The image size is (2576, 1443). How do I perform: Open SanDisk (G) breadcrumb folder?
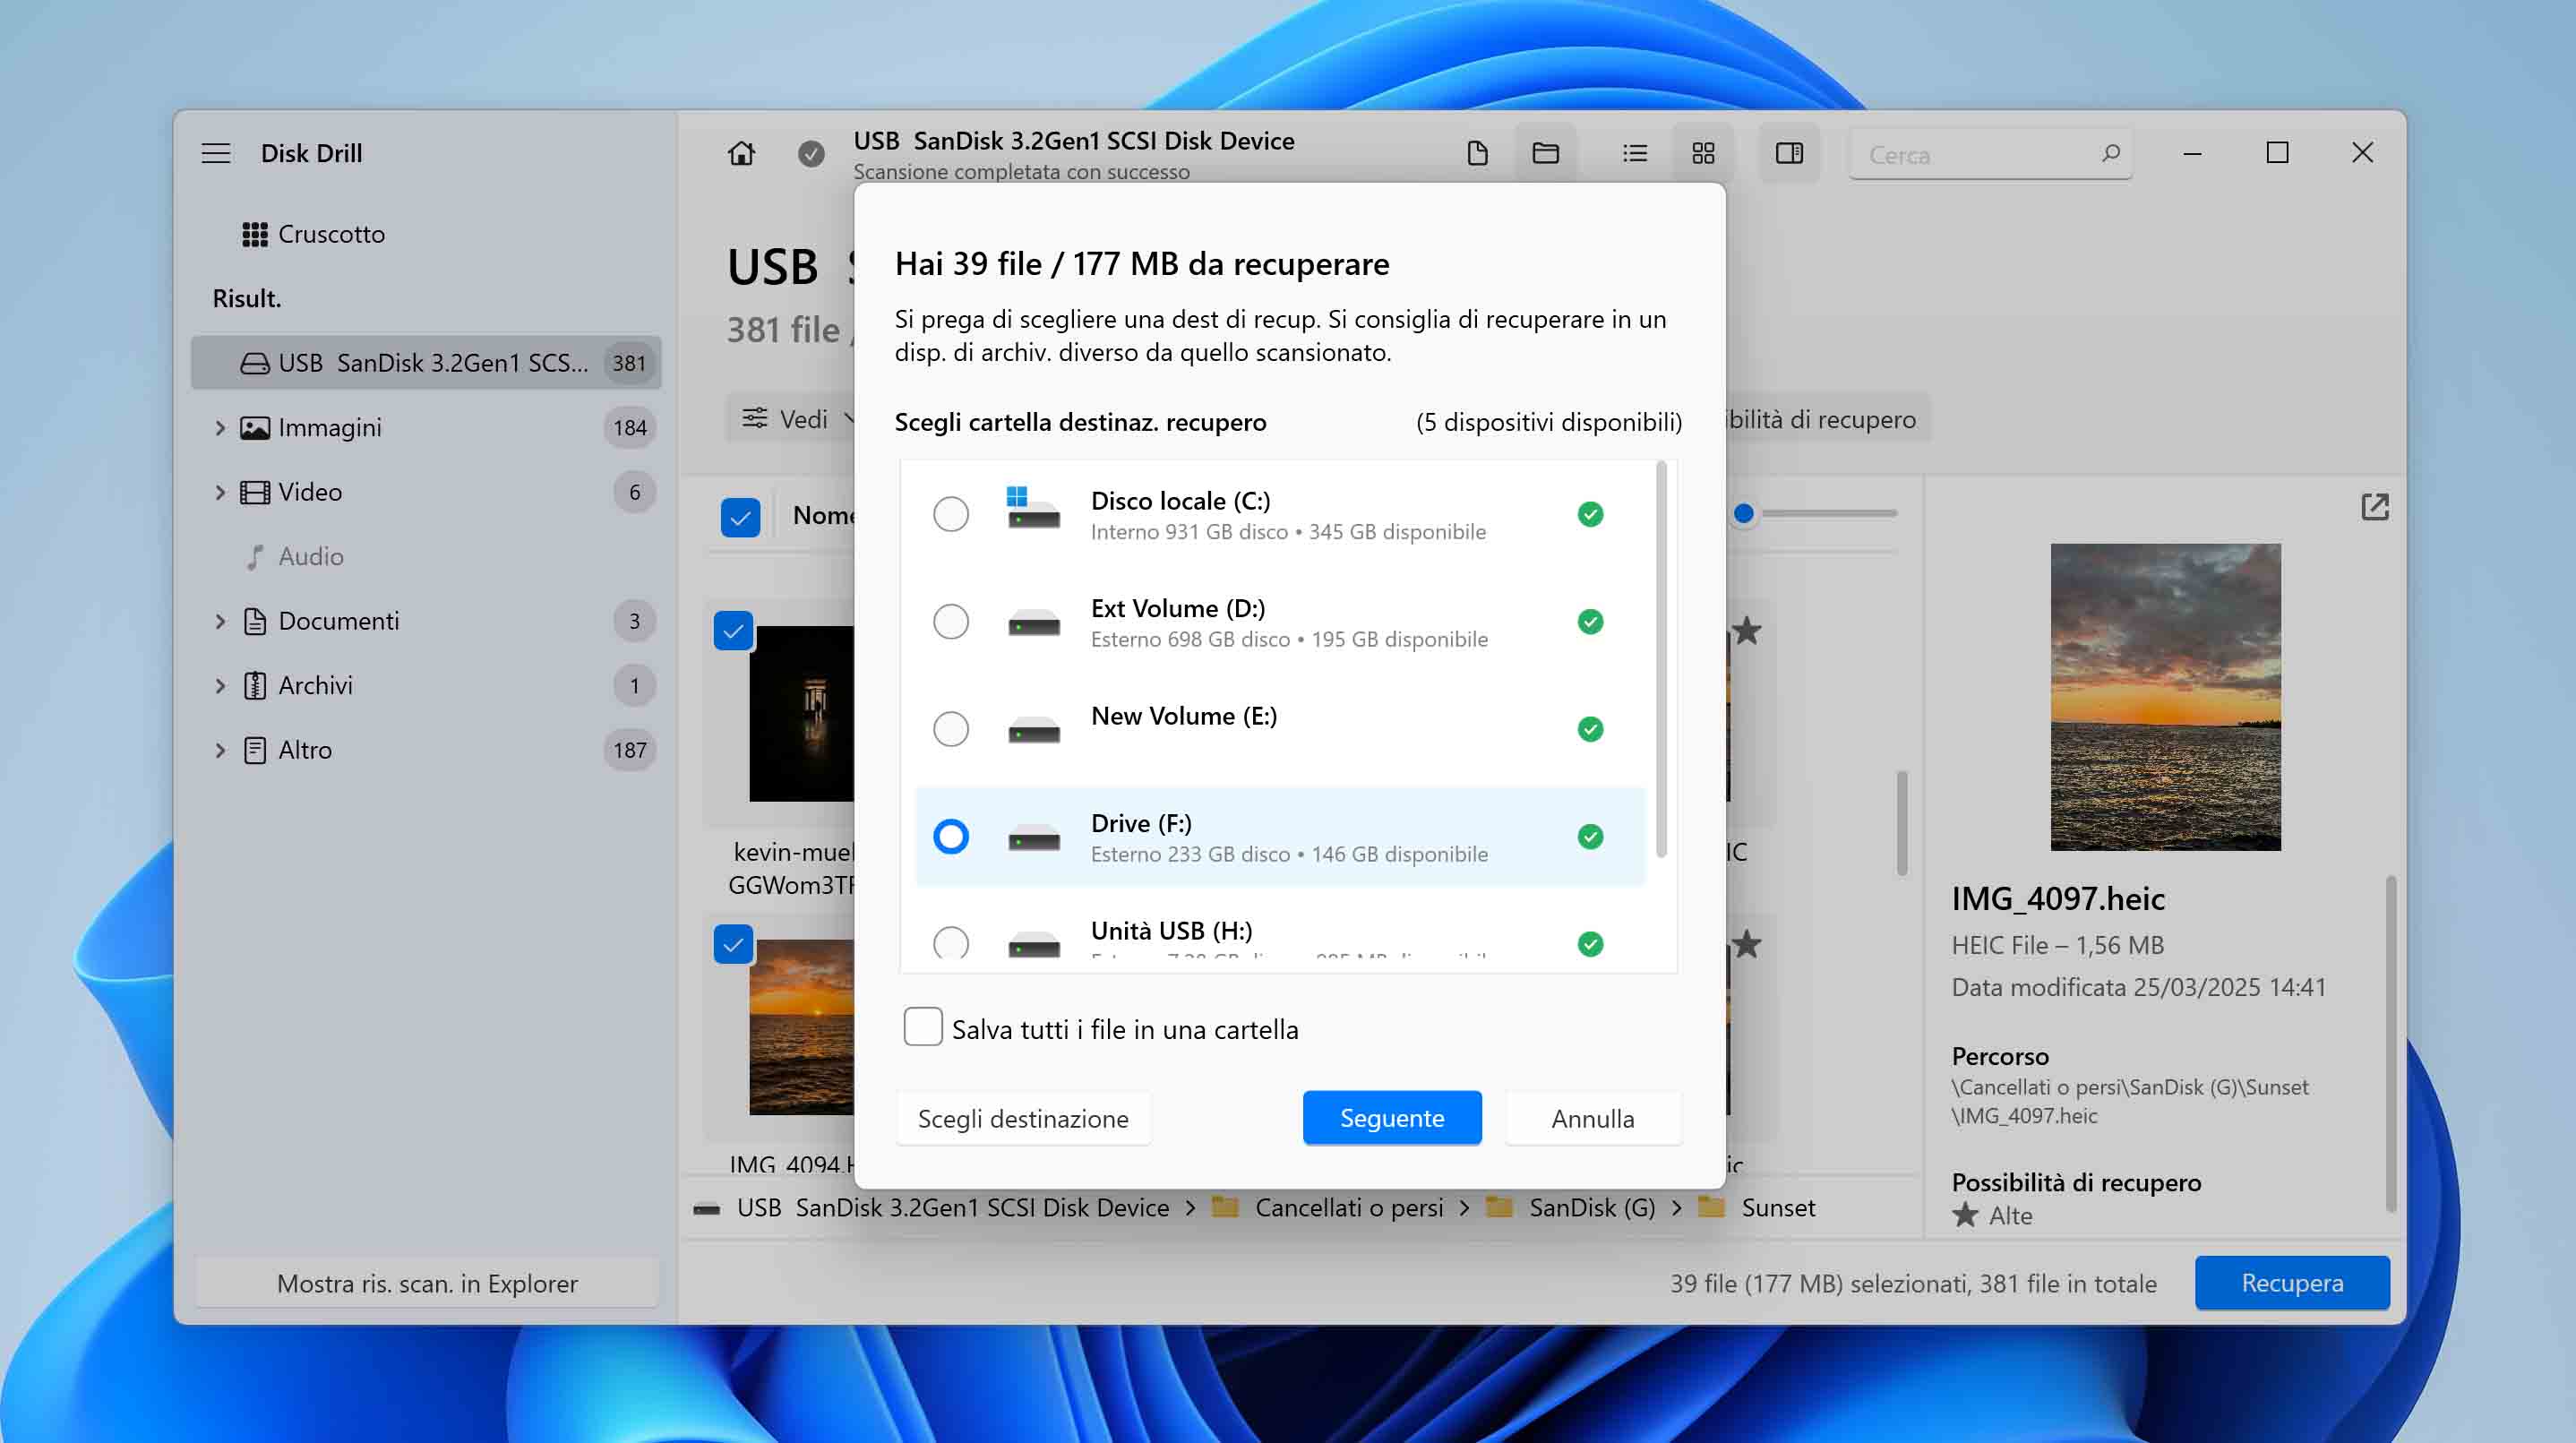(x=1592, y=1208)
